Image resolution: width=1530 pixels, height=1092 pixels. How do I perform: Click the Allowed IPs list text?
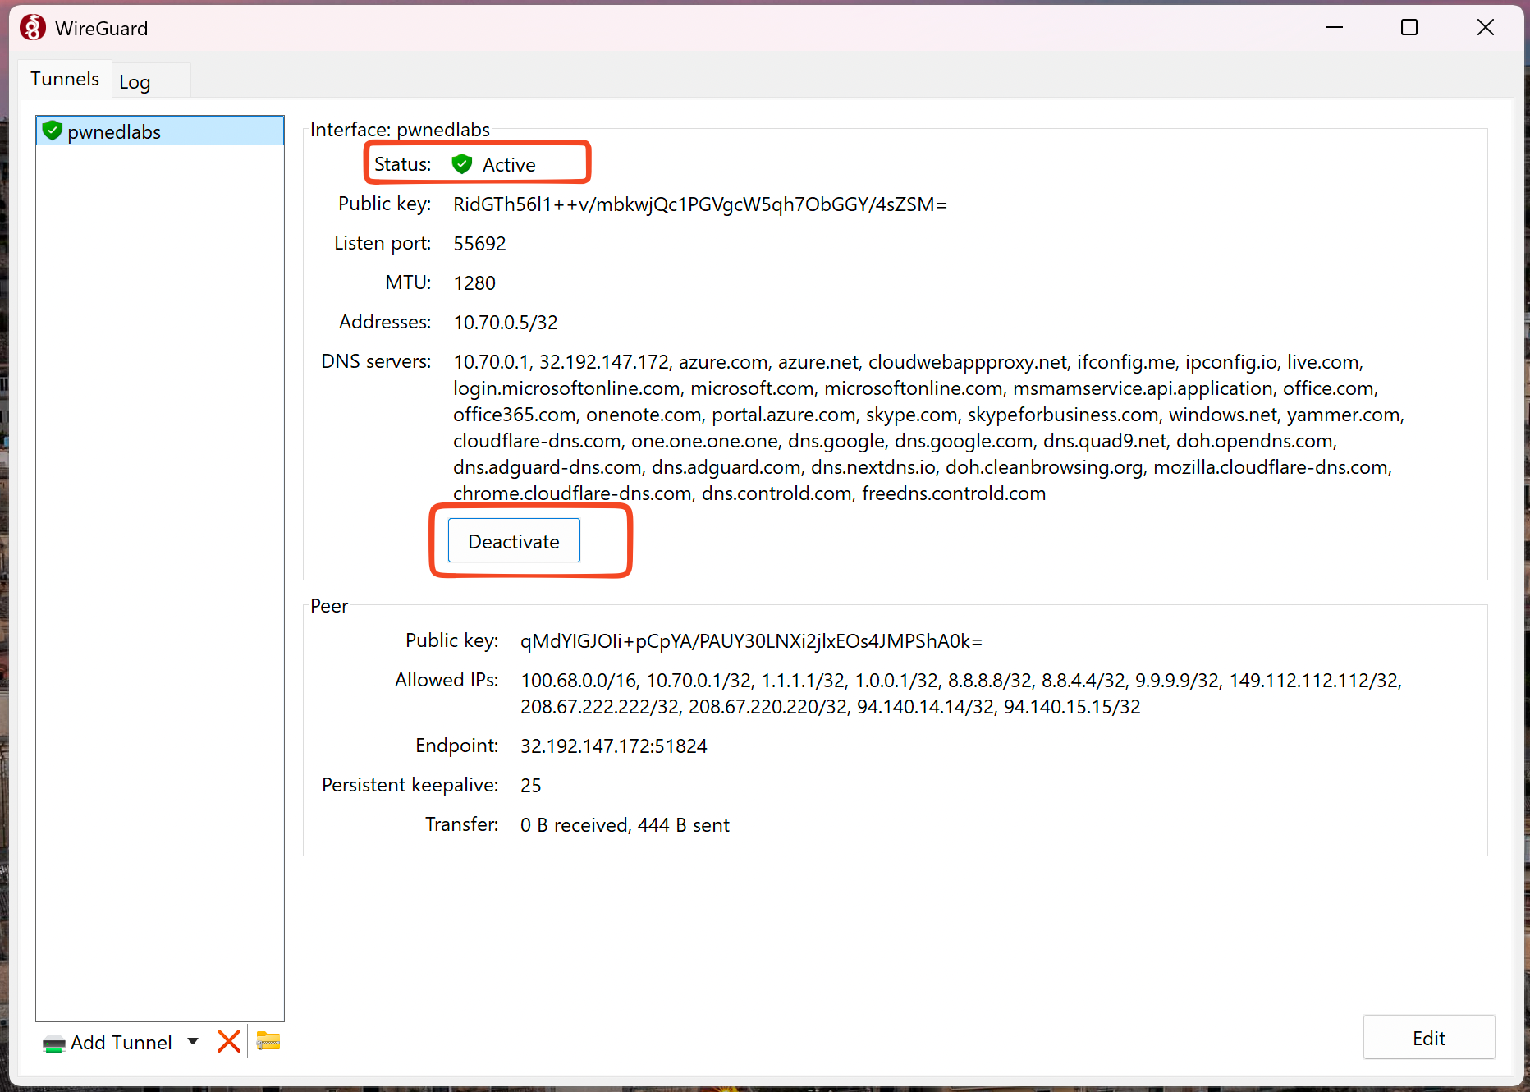pos(961,694)
